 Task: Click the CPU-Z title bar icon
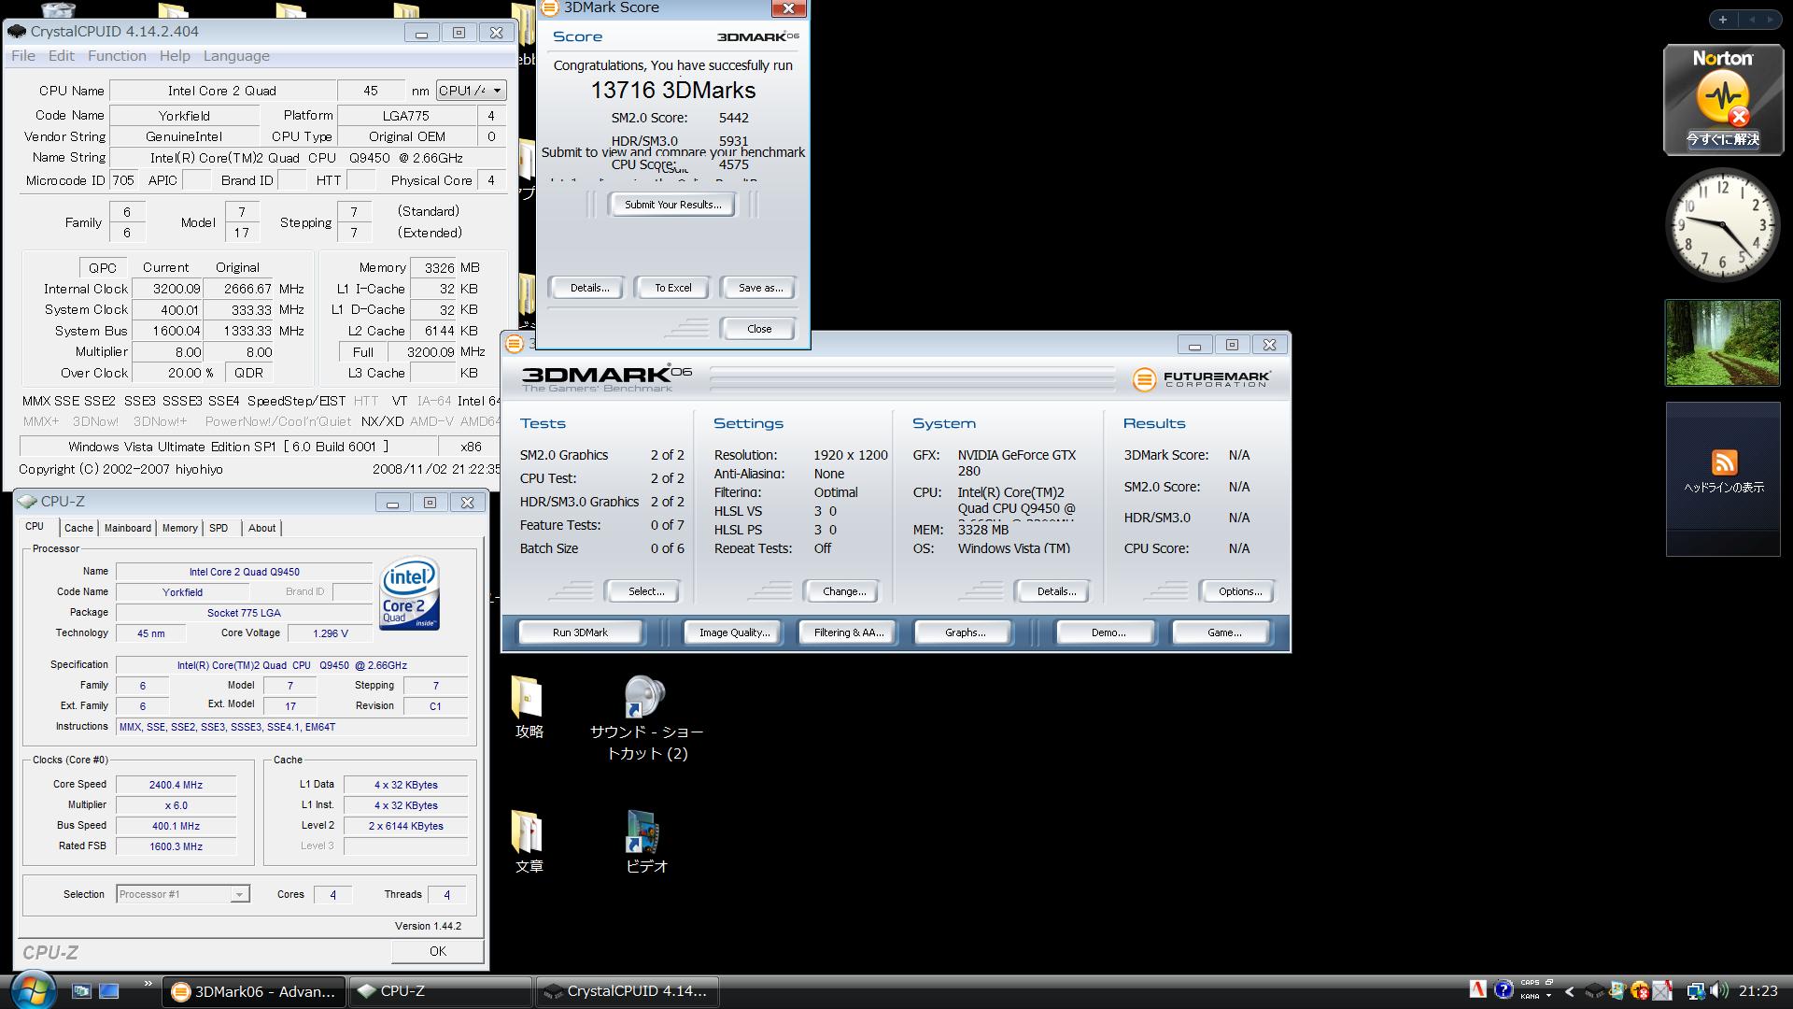coord(27,502)
